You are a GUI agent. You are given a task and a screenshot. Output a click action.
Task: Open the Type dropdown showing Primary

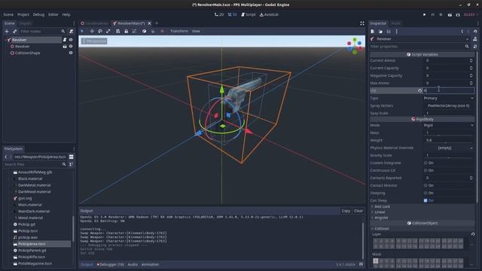pos(449,98)
